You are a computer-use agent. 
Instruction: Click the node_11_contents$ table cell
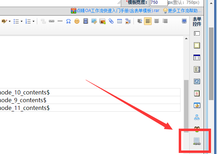coord(90,108)
